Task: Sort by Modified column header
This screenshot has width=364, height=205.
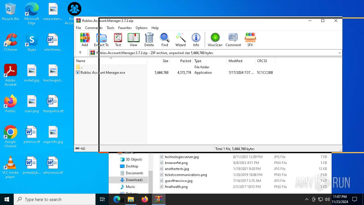Action: point(241,61)
